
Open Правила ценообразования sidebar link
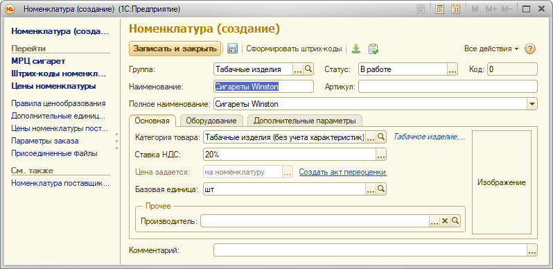tap(58, 103)
